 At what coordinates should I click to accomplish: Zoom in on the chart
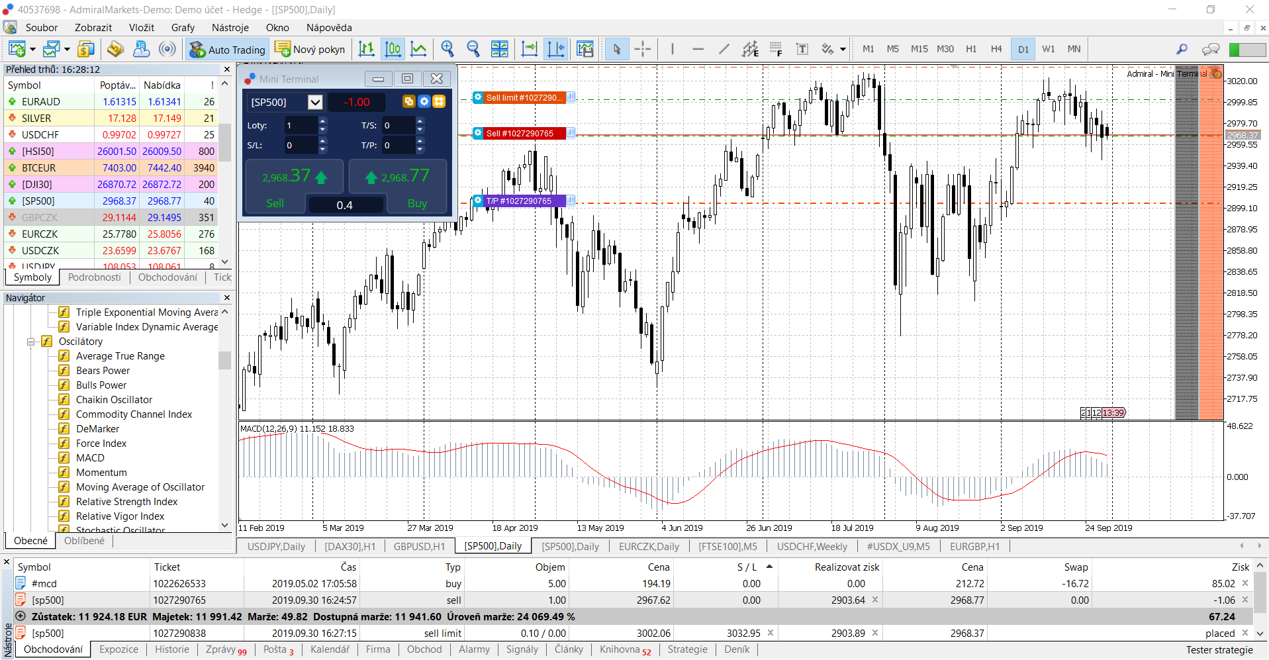click(447, 49)
